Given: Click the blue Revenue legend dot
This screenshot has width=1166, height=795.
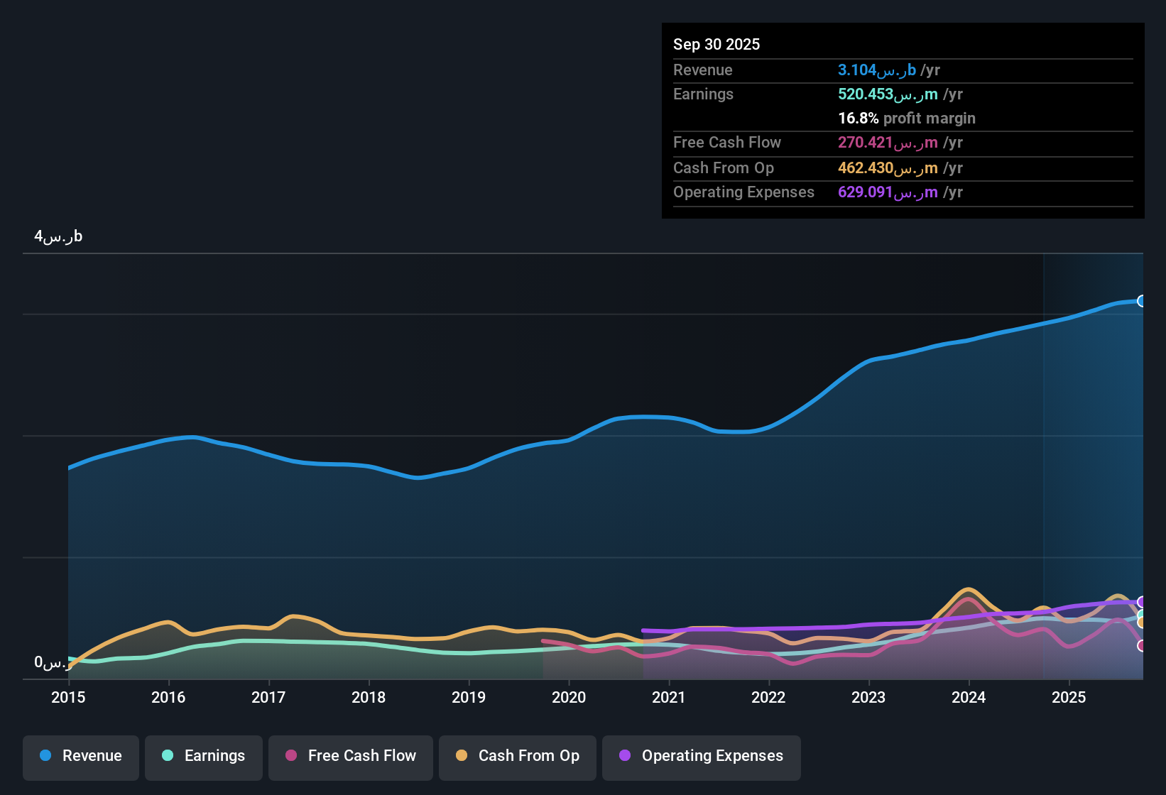Looking at the screenshot, I should pos(44,756).
